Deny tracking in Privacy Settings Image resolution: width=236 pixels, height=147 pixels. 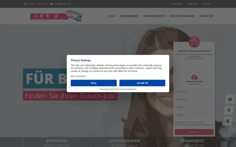(94, 83)
